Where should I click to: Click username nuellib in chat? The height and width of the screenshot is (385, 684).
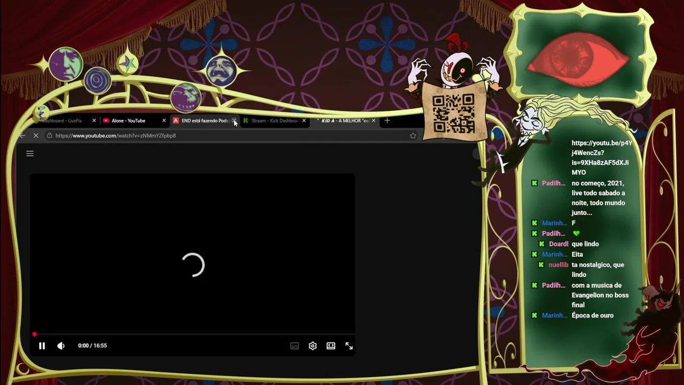point(558,265)
